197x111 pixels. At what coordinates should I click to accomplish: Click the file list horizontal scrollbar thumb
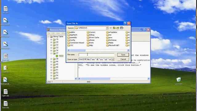(x=78, y=50)
